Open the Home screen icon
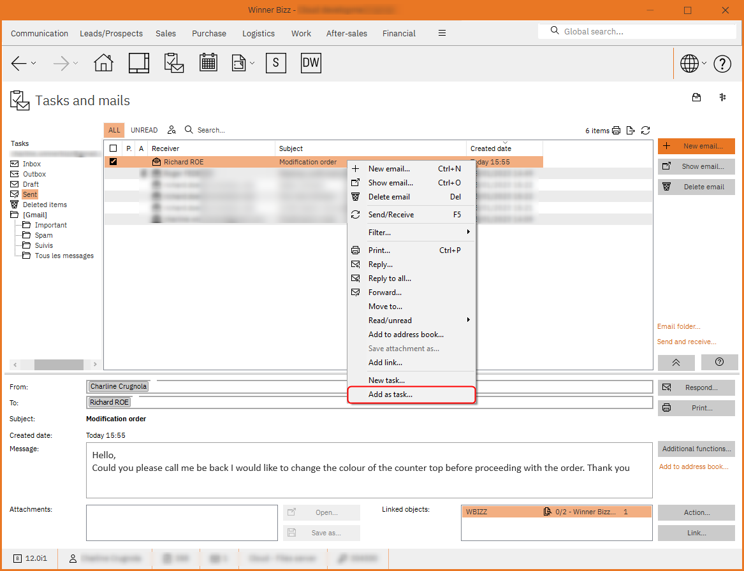The height and width of the screenshot is (571, 744). [x=103, y=62]
